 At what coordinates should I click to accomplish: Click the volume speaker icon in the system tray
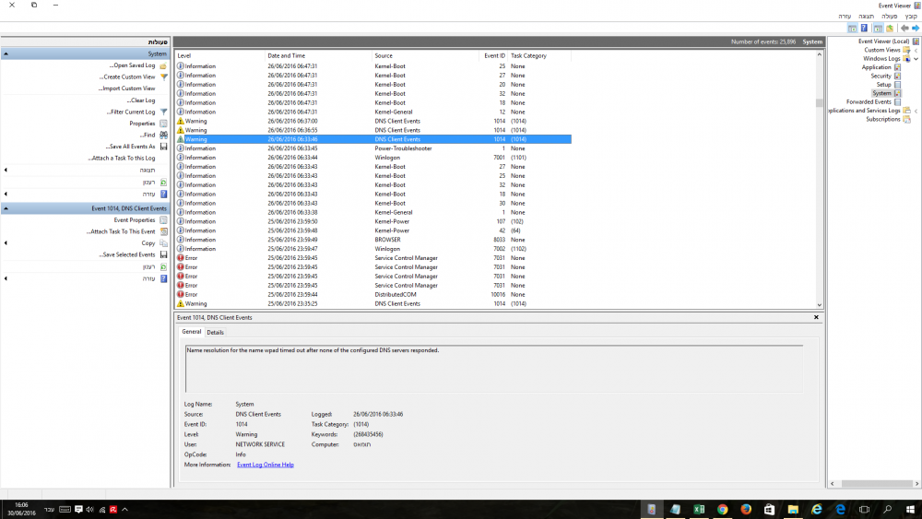pos(90,510)
